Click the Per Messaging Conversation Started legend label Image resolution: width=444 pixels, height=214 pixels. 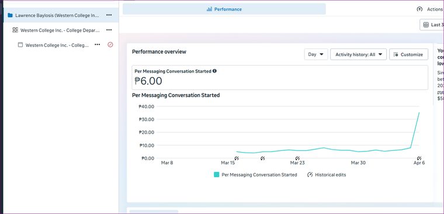coord(259,175)
